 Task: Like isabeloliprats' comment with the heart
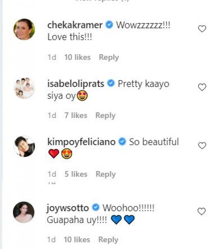click(202, 87)
